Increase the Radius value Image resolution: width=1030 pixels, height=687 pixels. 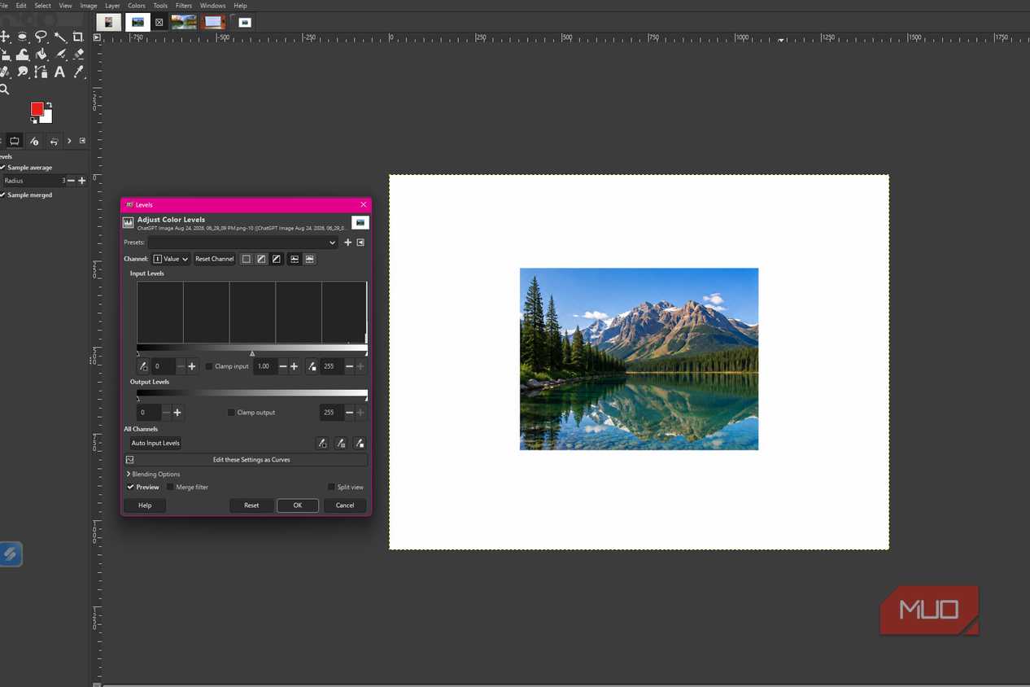[x=81, y=181]
